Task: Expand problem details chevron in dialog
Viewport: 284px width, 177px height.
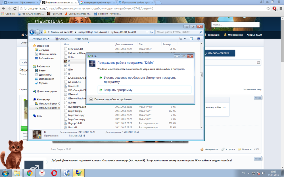Action: 91,99
